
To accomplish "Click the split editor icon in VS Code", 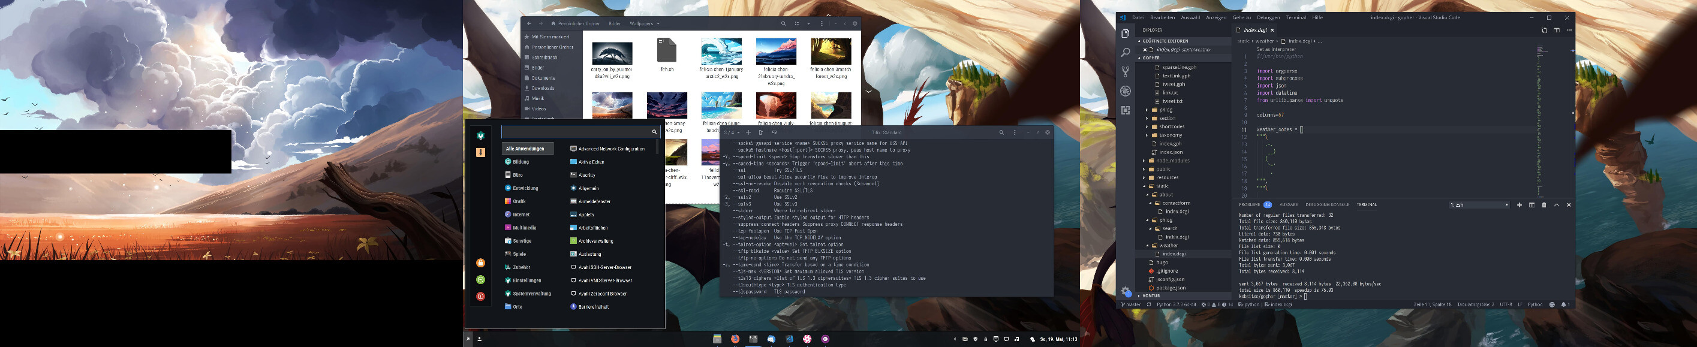I will click(1557, 31).
